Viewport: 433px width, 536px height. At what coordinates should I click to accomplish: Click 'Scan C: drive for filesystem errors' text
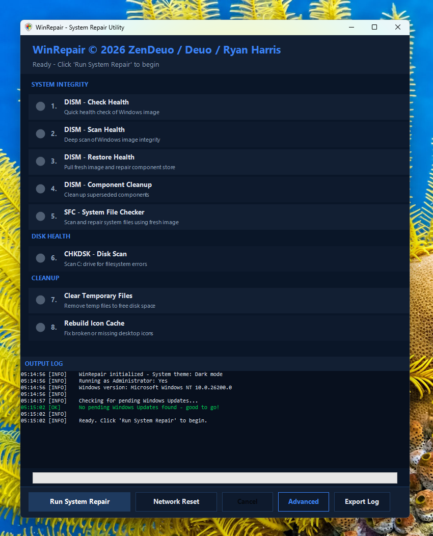tap(105, 264)
